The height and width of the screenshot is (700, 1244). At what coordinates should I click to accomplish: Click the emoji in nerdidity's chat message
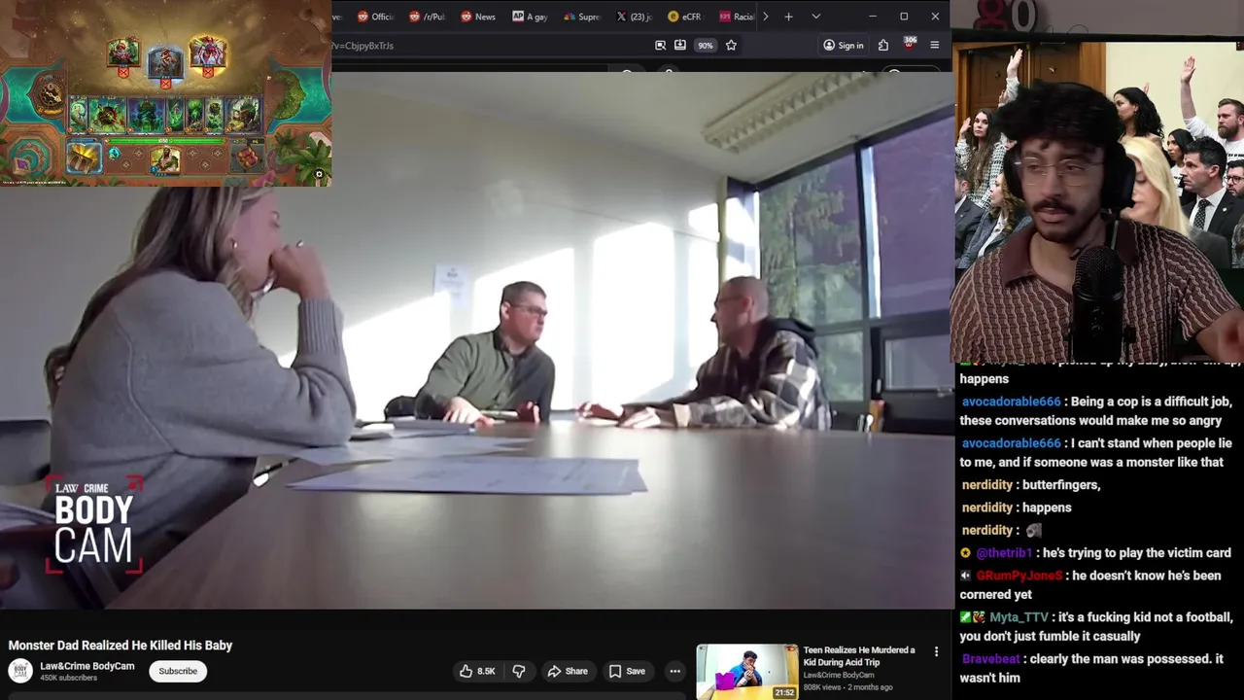[x=1033, y=530]
